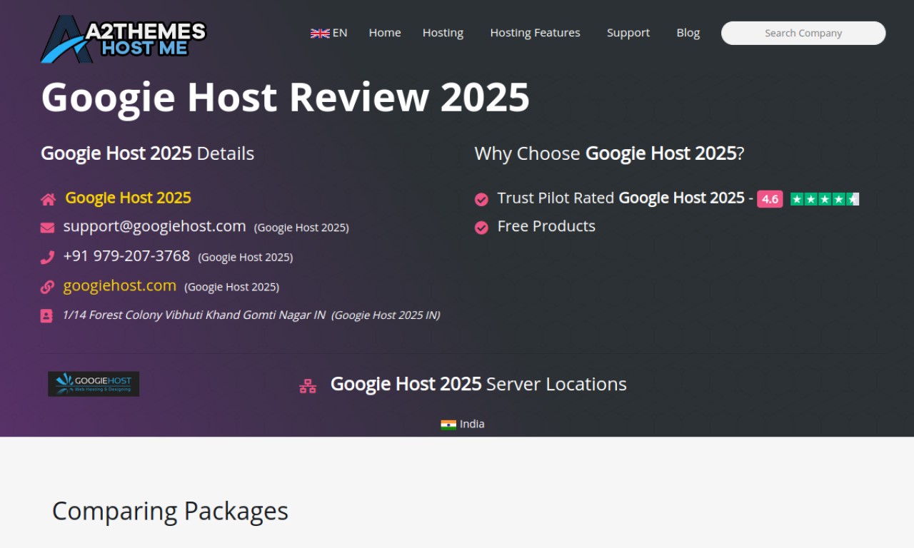Click the Trust Pilot Rated text
The image size is (914, 548).
click(x=556, y=198)
